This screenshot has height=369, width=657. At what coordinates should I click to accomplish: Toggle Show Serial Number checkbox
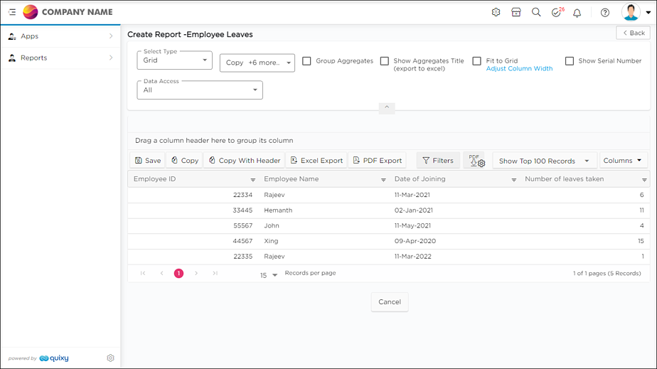(x=570, y=61)
